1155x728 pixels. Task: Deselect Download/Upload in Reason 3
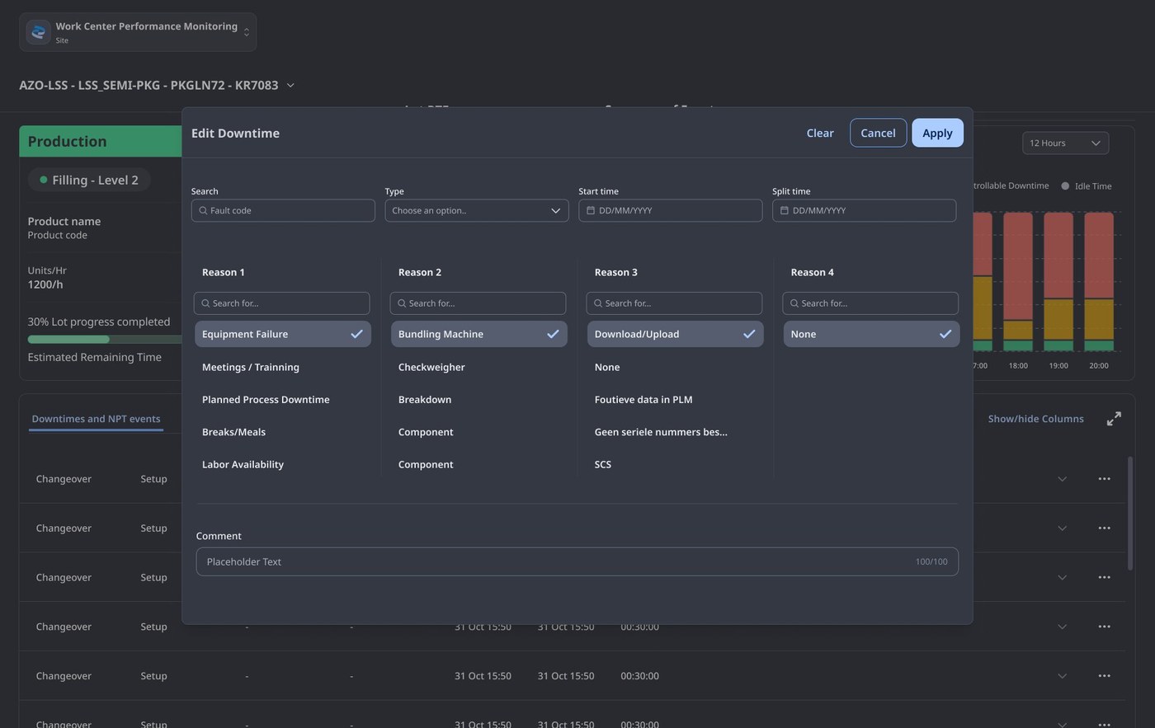click(x=676, y=334)
